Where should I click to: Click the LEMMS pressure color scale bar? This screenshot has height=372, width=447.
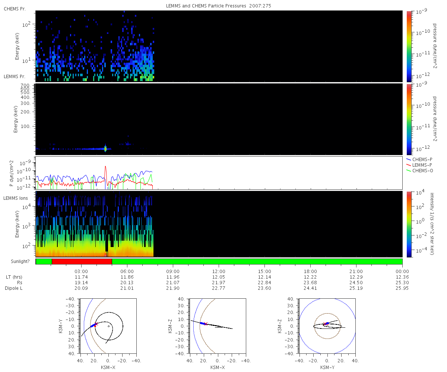[x=409, y=119]
